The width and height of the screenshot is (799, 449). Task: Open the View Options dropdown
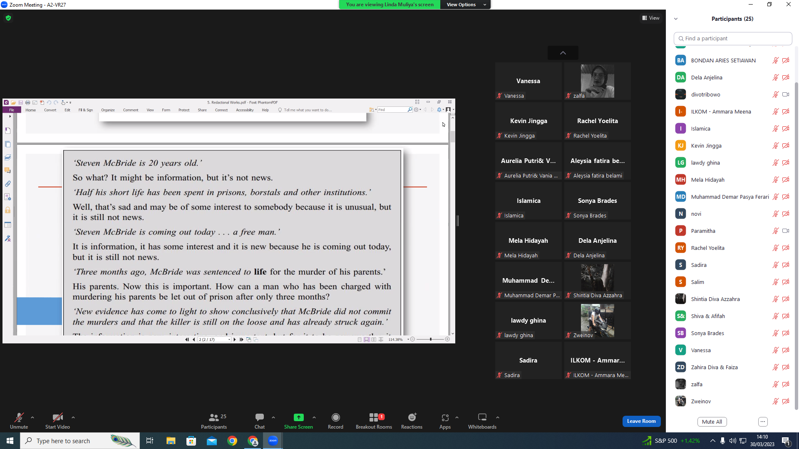point(466,5)
